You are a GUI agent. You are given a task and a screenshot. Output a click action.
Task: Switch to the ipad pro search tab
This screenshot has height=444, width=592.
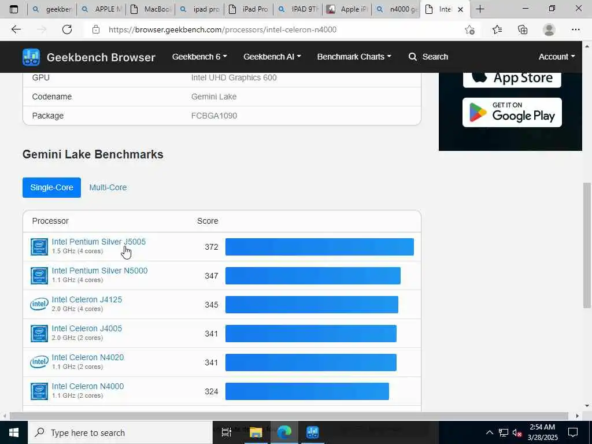click(200, 9)
